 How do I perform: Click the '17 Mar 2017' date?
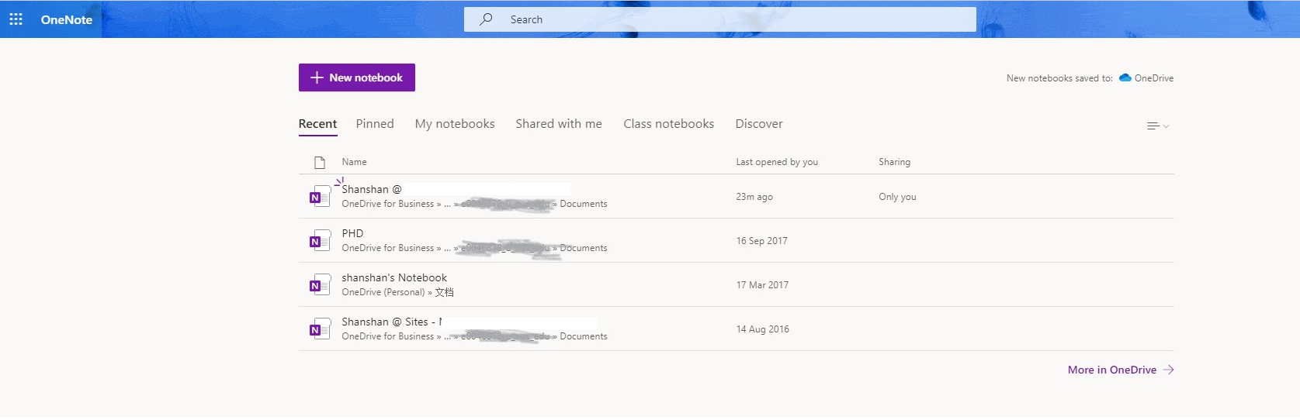(x=762, y=285)
